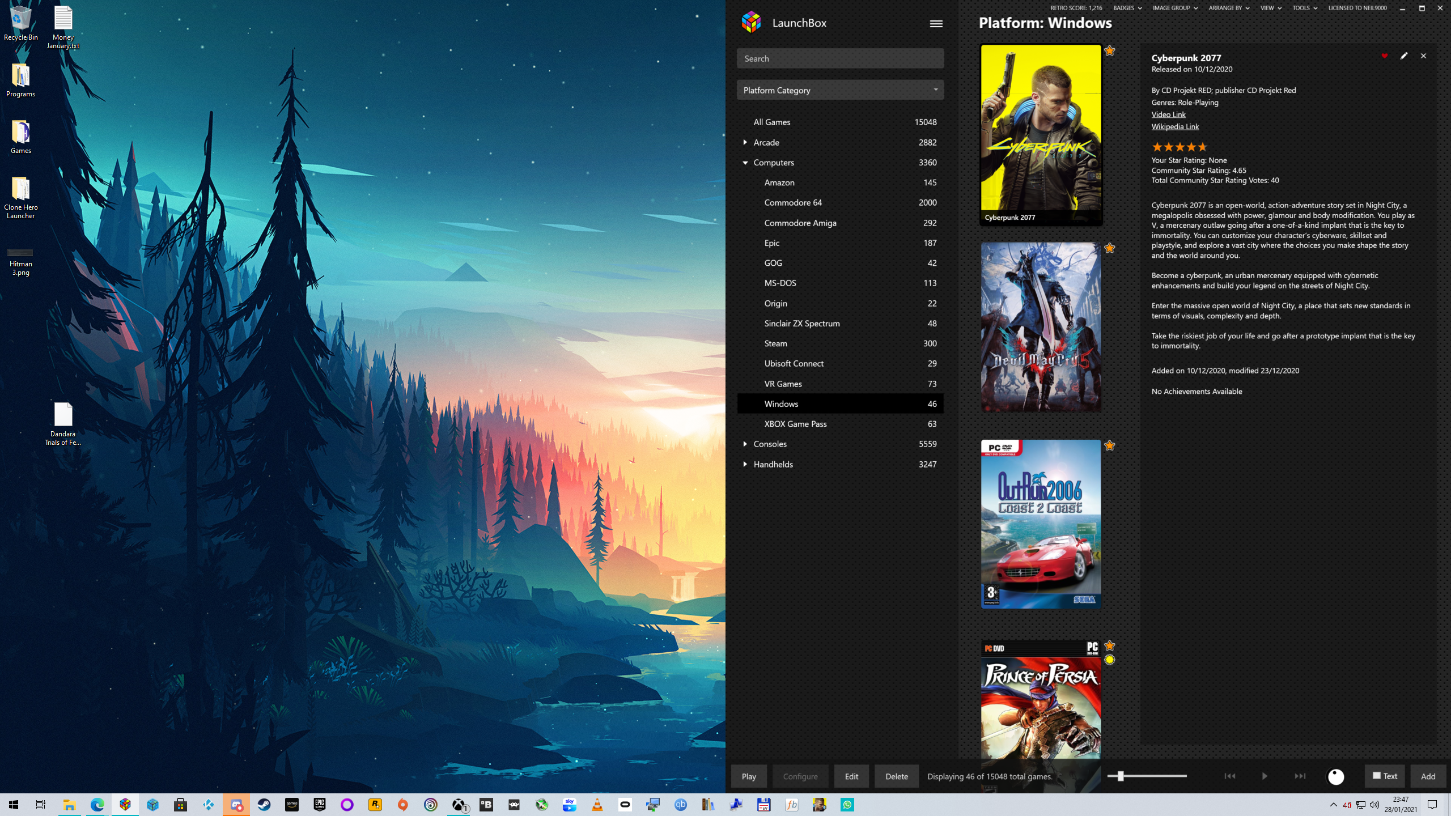Adjust the round volume knob
1451x816 pixels.
click(x=1335, y=777)
